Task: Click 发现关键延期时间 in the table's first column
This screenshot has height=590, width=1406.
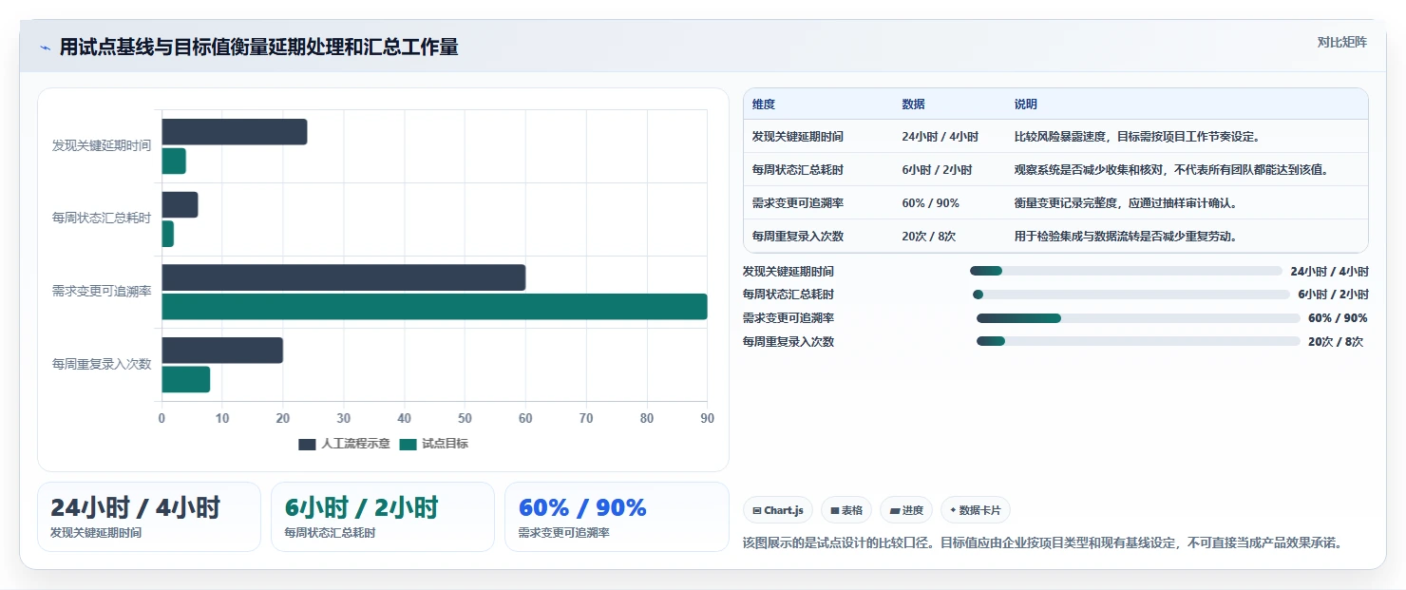Action: click(798, 137)
